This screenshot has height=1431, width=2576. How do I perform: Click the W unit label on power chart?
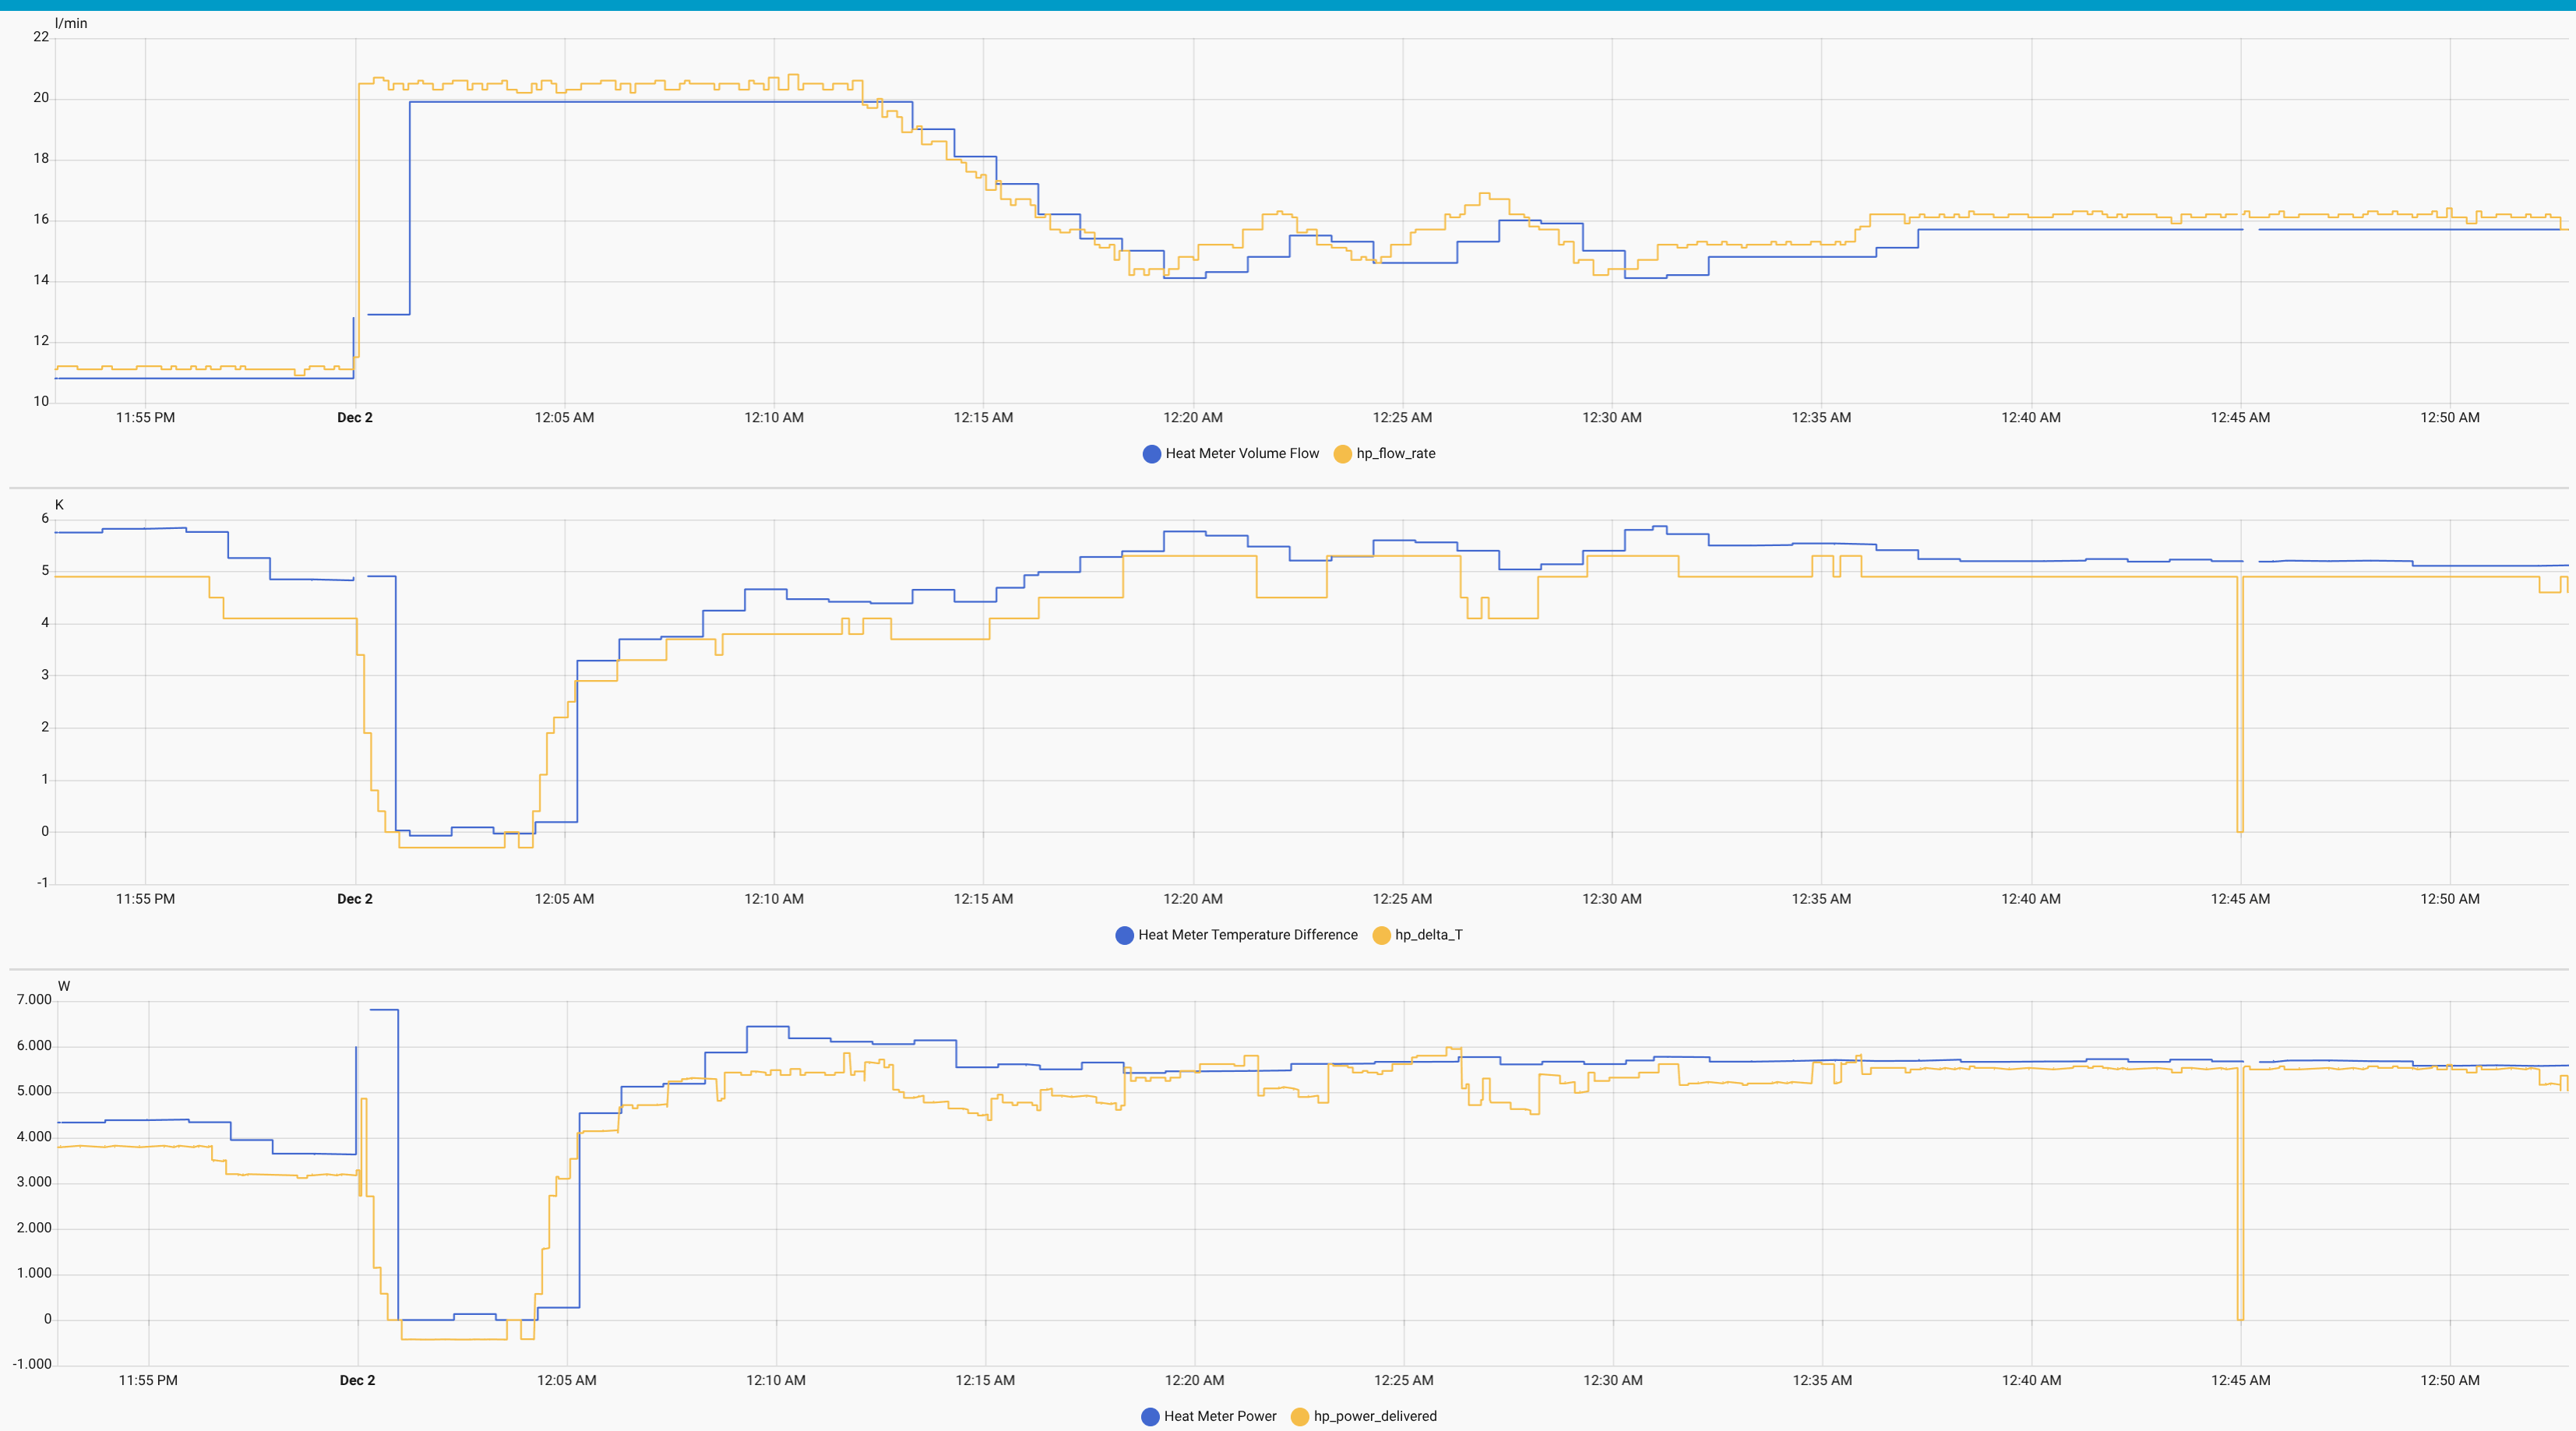pyautogui.click(x=64, y=986)
